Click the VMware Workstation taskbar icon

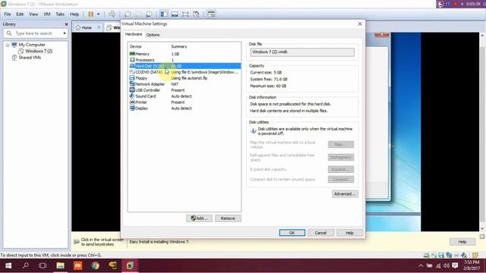click(130, 265)
